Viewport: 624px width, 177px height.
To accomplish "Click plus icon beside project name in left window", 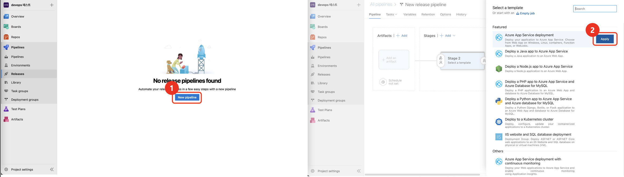I will pos(52,5).
